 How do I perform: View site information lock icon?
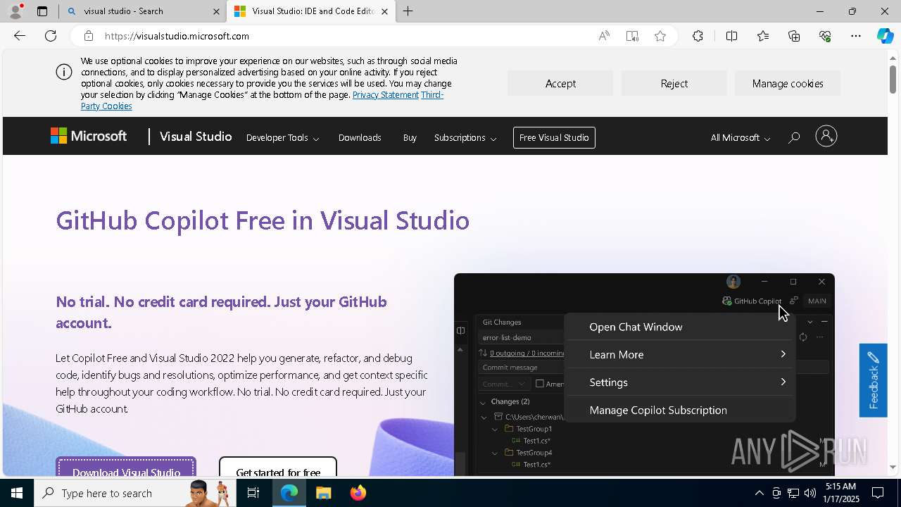(x=88, y=36)
